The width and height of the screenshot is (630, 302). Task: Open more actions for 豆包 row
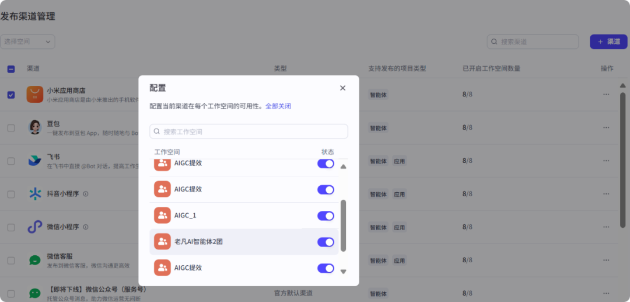point(606,127)
